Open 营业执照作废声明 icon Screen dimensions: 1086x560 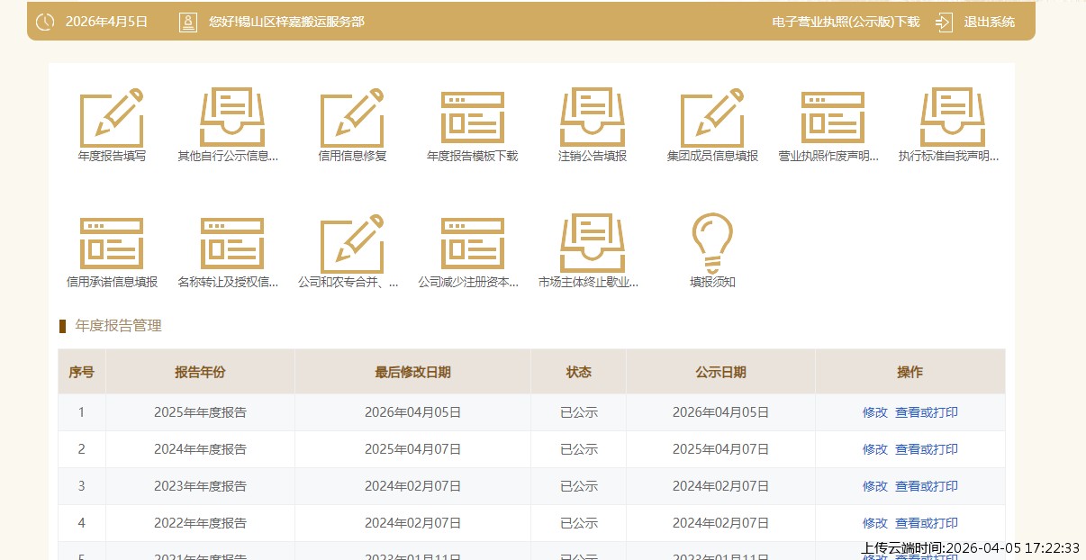832,118
